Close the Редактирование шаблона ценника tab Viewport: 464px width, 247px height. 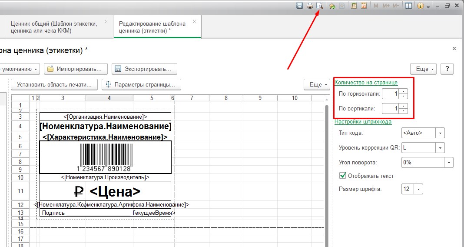(x=194, y=22)
